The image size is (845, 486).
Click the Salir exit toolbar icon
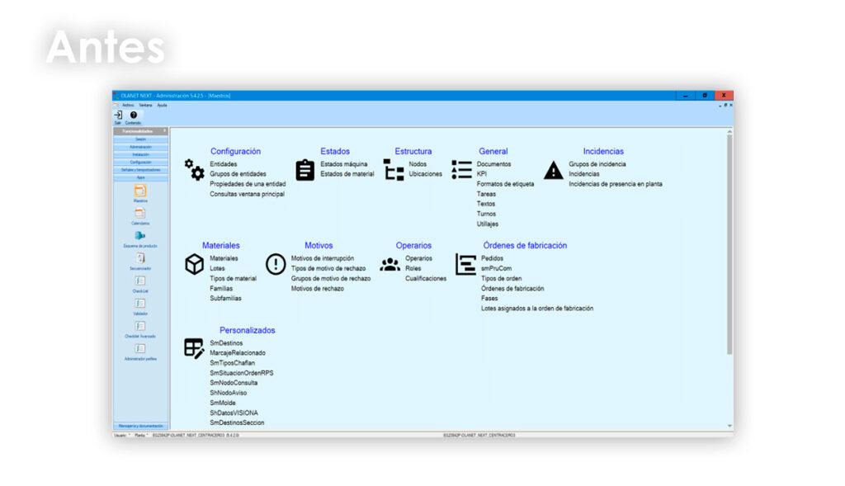click(118, 116)
